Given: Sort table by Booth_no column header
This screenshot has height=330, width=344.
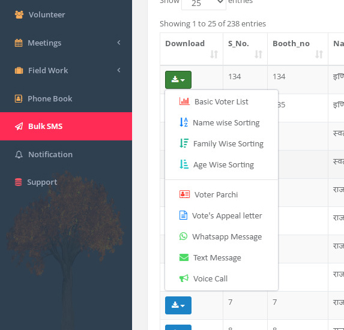Looking at the screenshot, I should pyautogui.click(x=298, y=49).
